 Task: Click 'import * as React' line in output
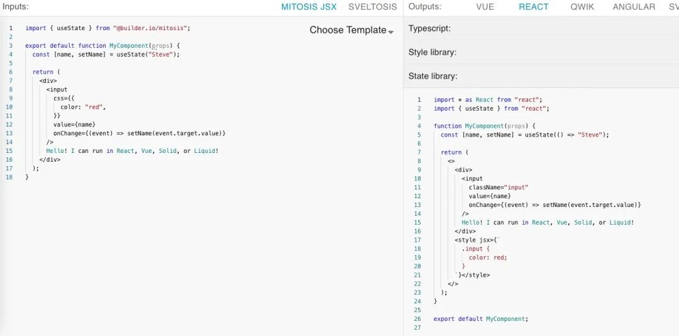(488, 99)
